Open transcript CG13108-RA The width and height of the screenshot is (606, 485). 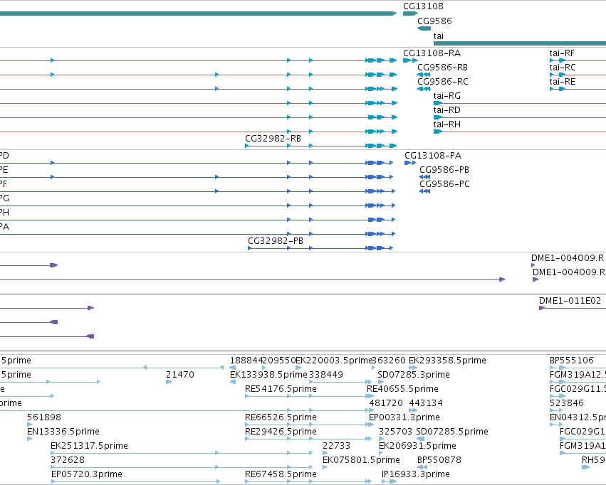click(432, 53)
